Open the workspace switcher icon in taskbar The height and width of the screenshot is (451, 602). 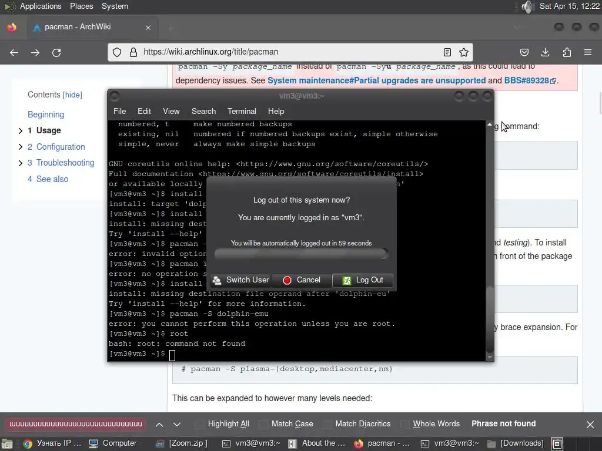(x=557, y=444)
